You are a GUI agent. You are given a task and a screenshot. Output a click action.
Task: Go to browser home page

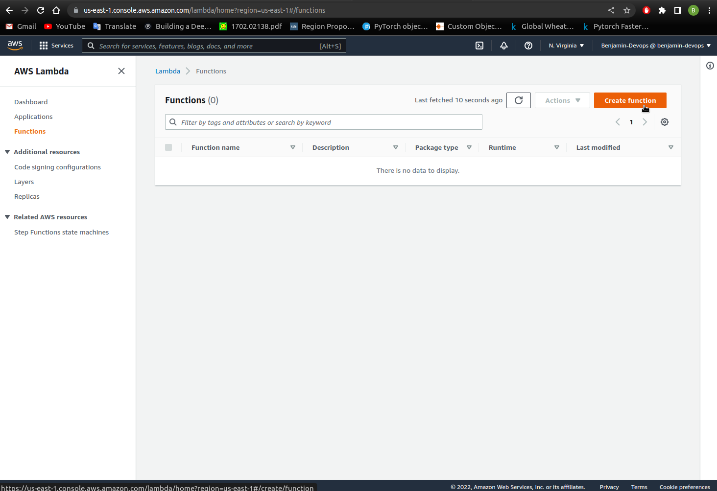coord(56,10)
